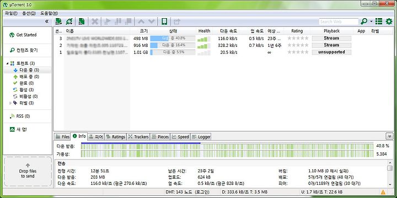Click Stream button for 916 MB torrent
The height and width of the screenshot is (198, 397).
click(331, 45)
